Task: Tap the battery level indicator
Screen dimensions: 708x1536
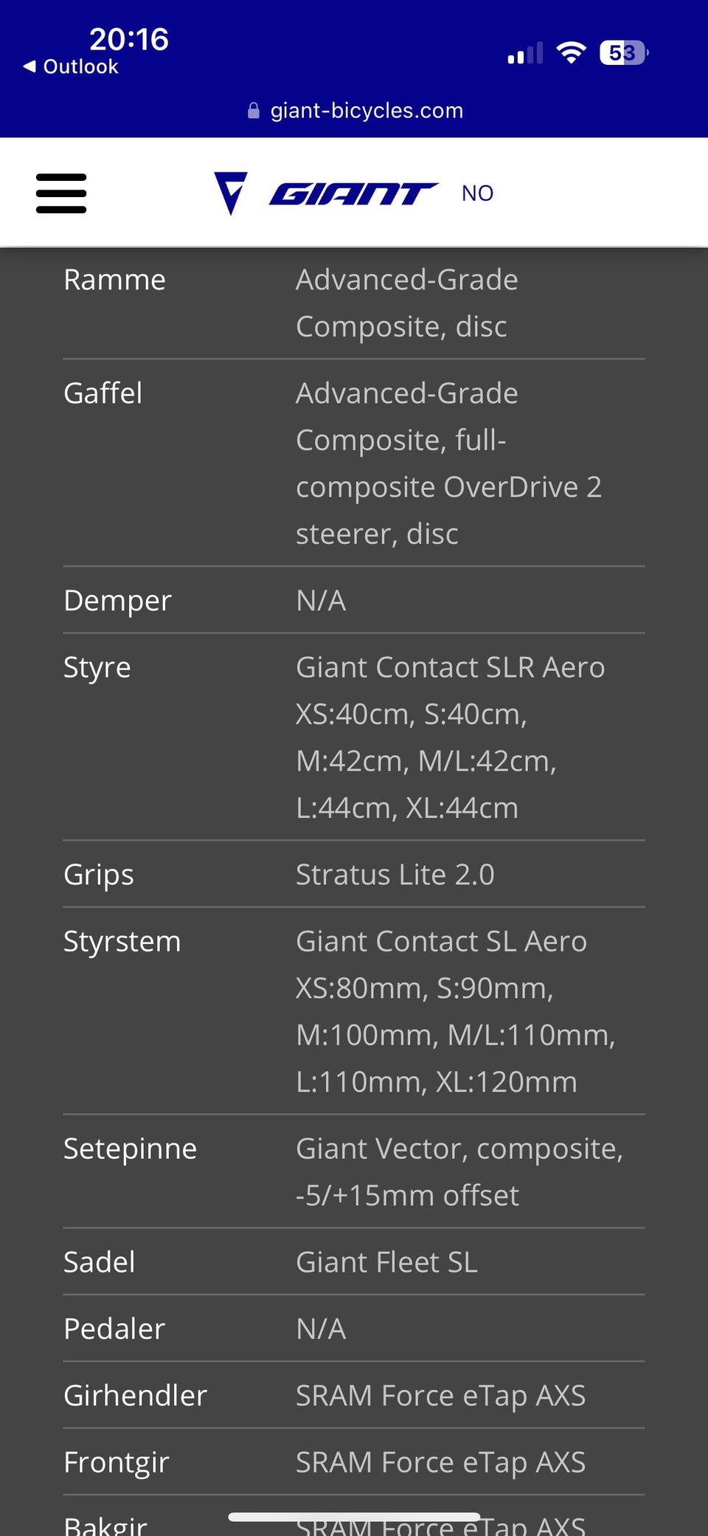Action: pos(623,52)
